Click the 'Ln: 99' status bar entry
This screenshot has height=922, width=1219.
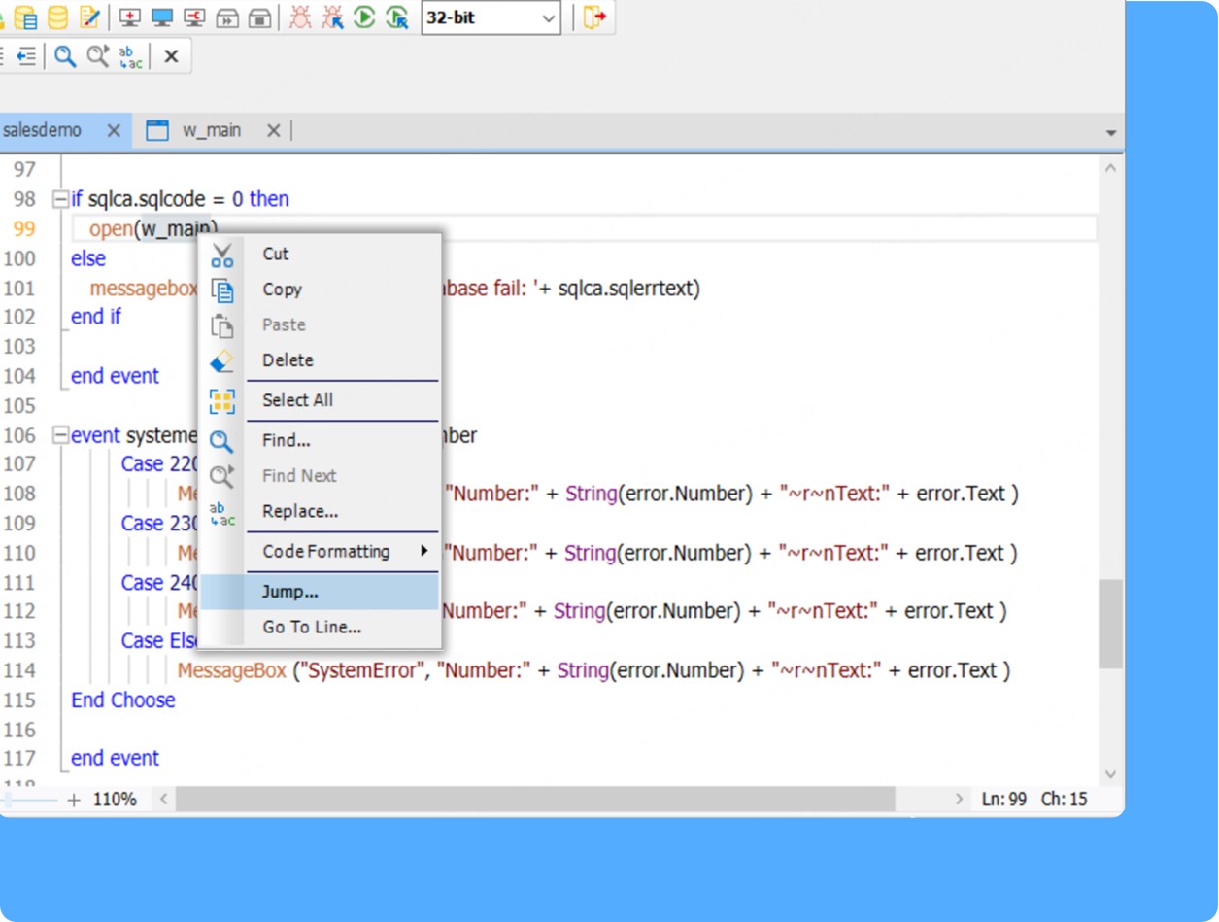point(1003,801)
